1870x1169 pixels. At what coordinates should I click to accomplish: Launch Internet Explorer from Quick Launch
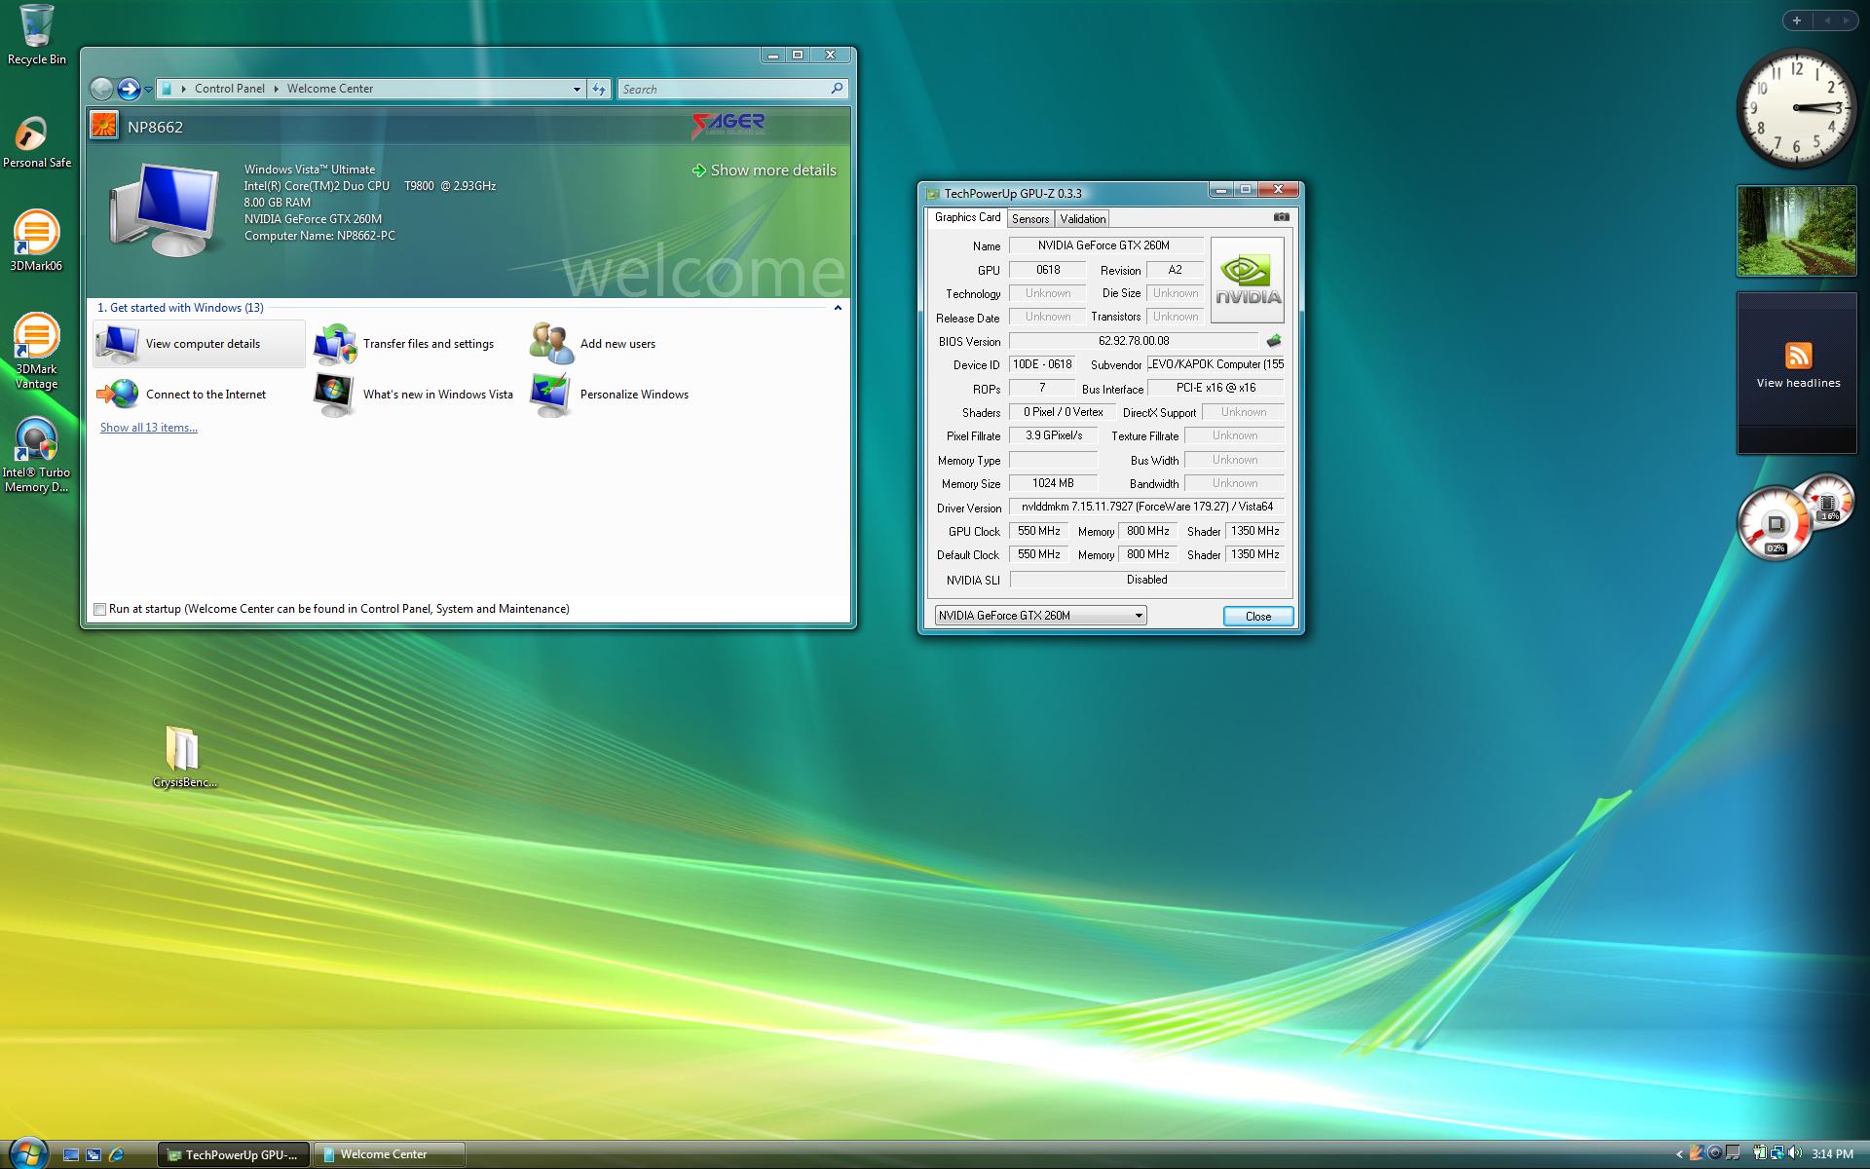tap(116, 1154)
